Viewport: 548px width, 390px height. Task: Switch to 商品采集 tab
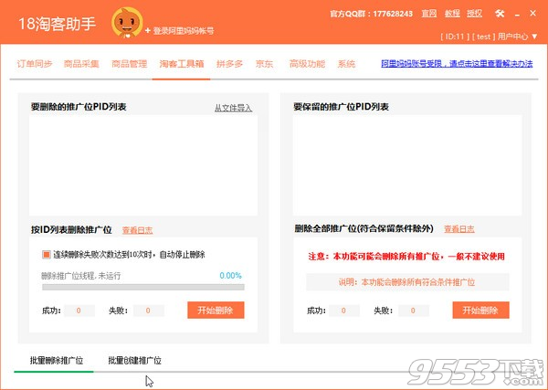point(81,64)
